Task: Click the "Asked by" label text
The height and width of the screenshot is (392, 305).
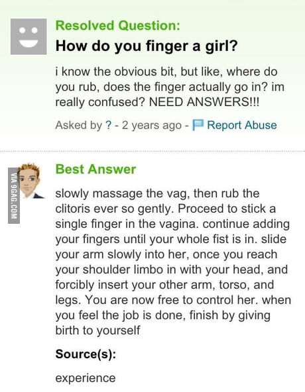Action: pyautogui.click(x=79, y=125)
